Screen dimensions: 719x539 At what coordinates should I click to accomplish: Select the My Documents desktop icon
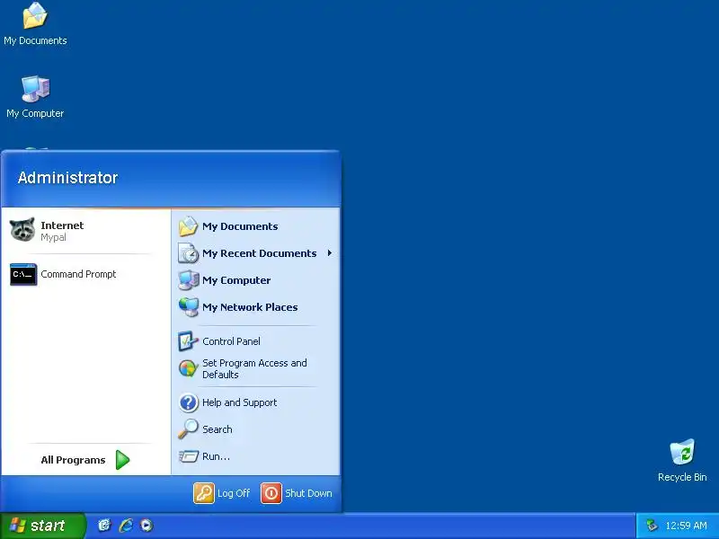[x=35, y=24]
